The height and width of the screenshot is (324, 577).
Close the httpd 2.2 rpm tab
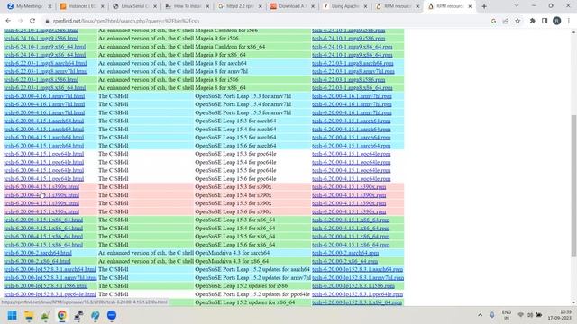click(261, 6)
